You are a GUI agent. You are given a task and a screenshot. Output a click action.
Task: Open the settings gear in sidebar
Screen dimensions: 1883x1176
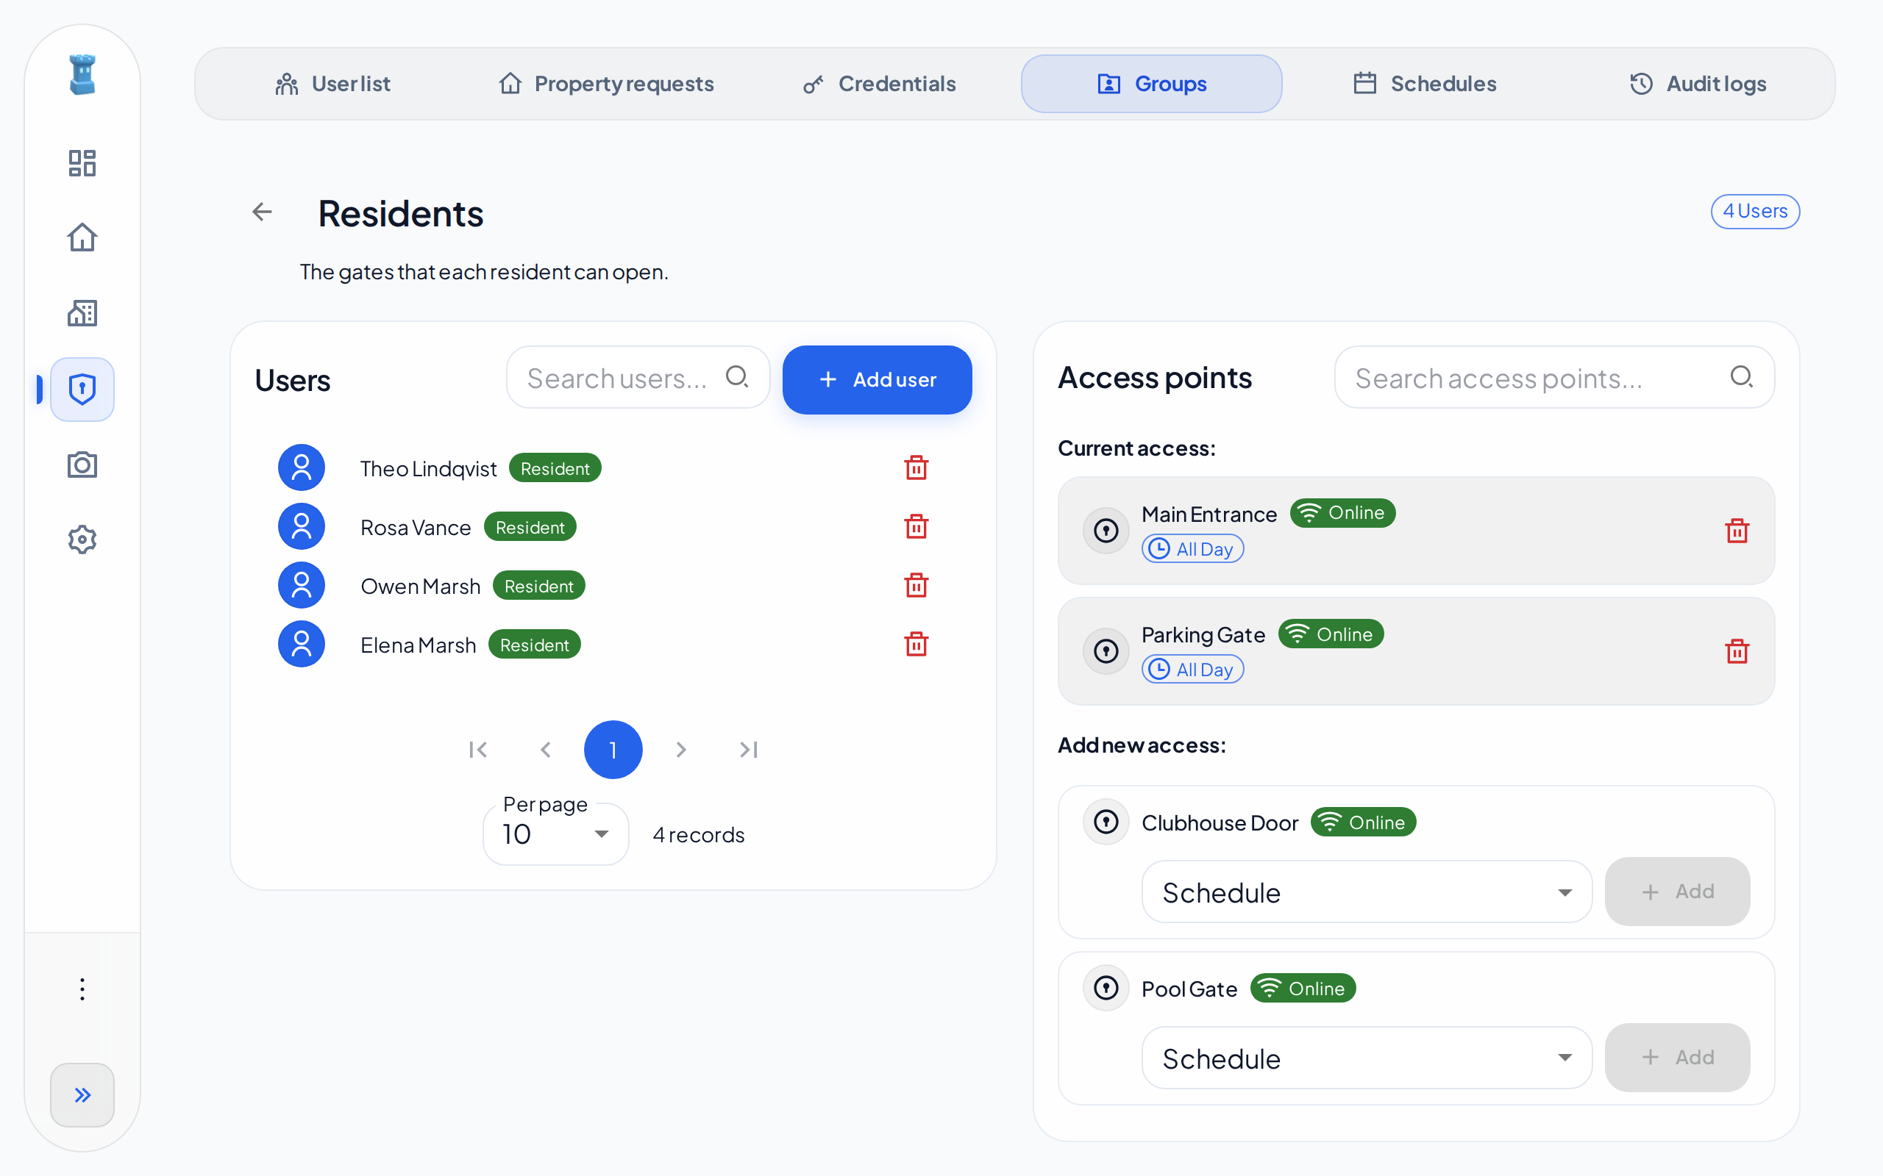pos(82,539)
